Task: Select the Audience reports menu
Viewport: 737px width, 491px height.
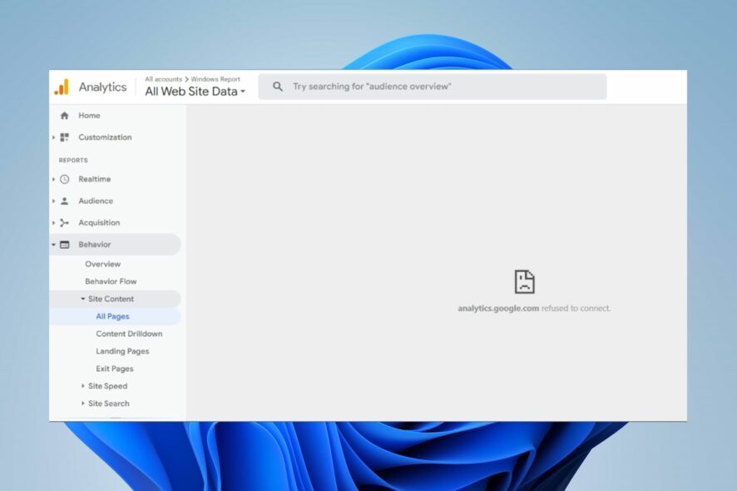Action: (96, 201)
